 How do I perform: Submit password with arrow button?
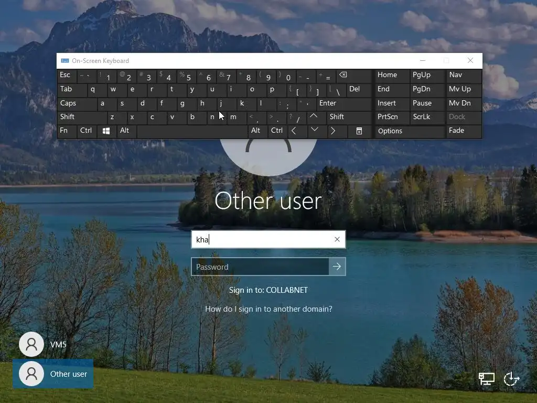(337, 267)
